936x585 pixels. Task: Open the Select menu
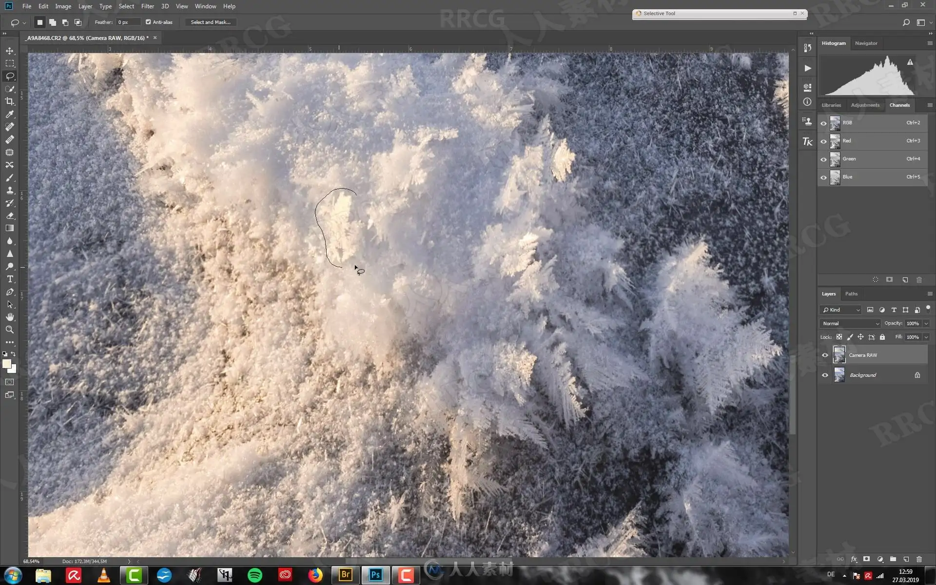coord(126,6)
